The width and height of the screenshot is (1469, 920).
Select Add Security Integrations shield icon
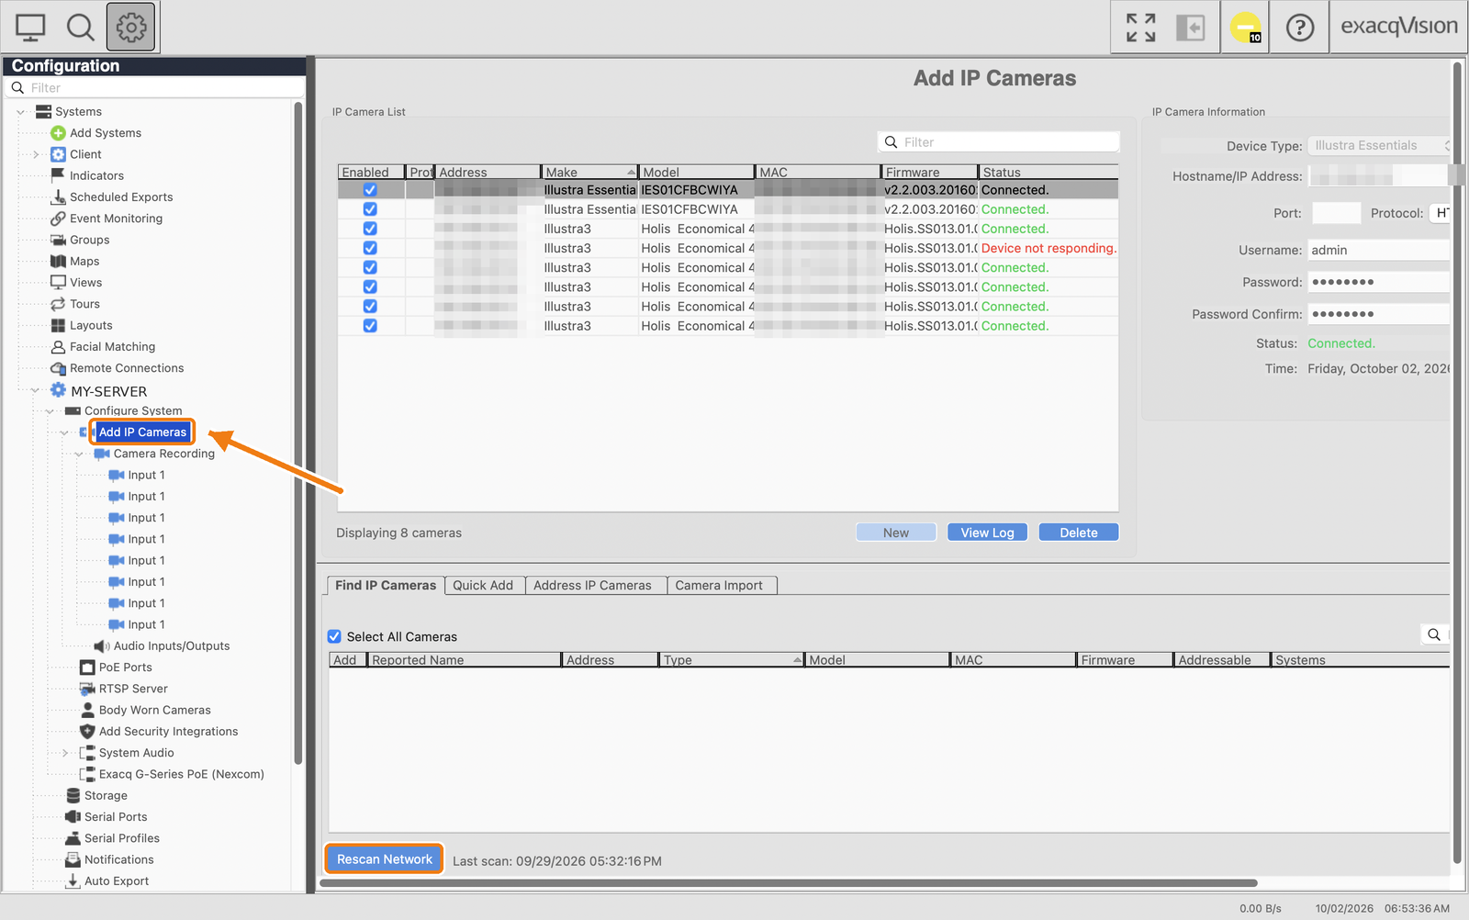pyautogui.click(x=87, y=732)
